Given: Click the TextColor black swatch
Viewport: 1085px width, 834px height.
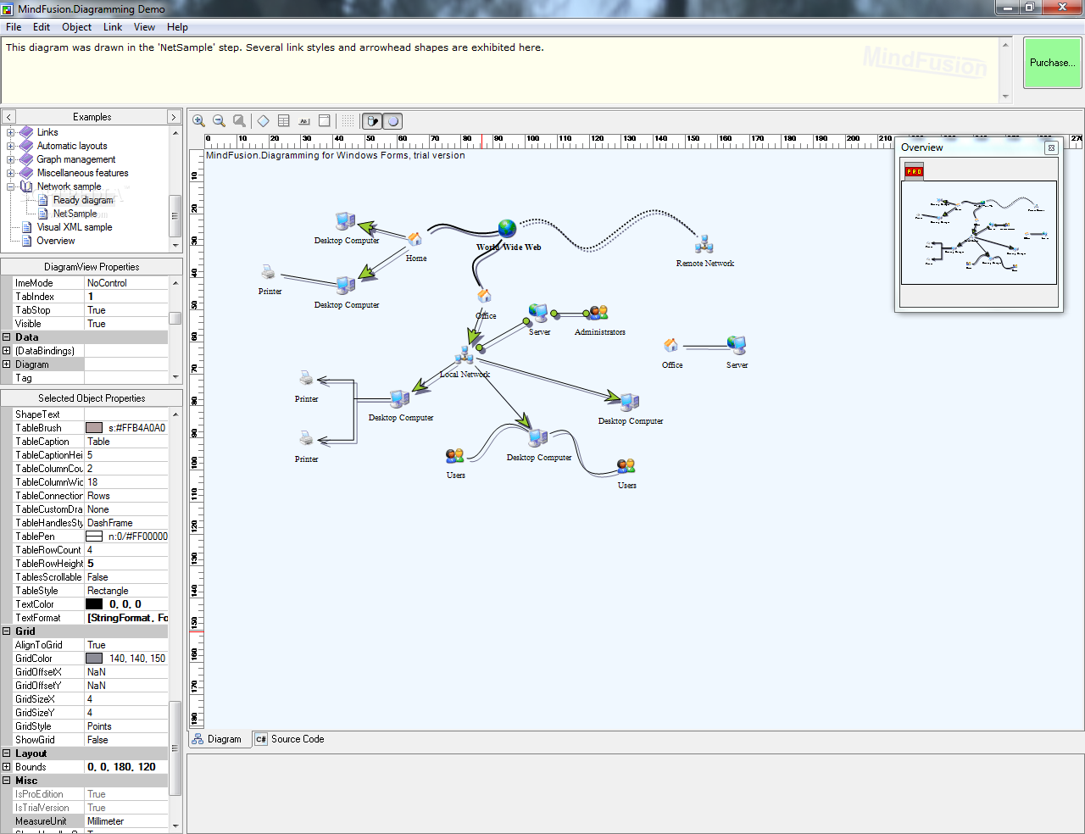Looking at the screenshot, I should click(x=94, y=604).
